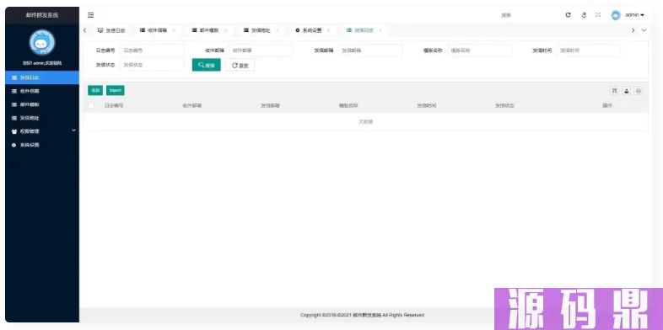Open the admin user dropdown
This screenshot has width=663, height=330.
[634, 15]
